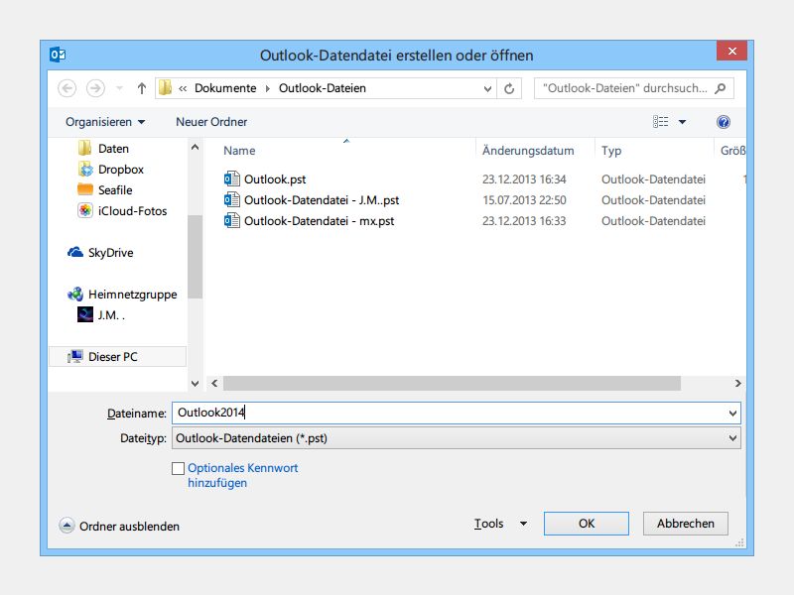
Task: Sort files by Änderungsdatum column
Action: (528, 151)
